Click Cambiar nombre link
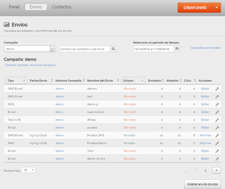Viewport: 225px width, 189px height. coord(16,65)
